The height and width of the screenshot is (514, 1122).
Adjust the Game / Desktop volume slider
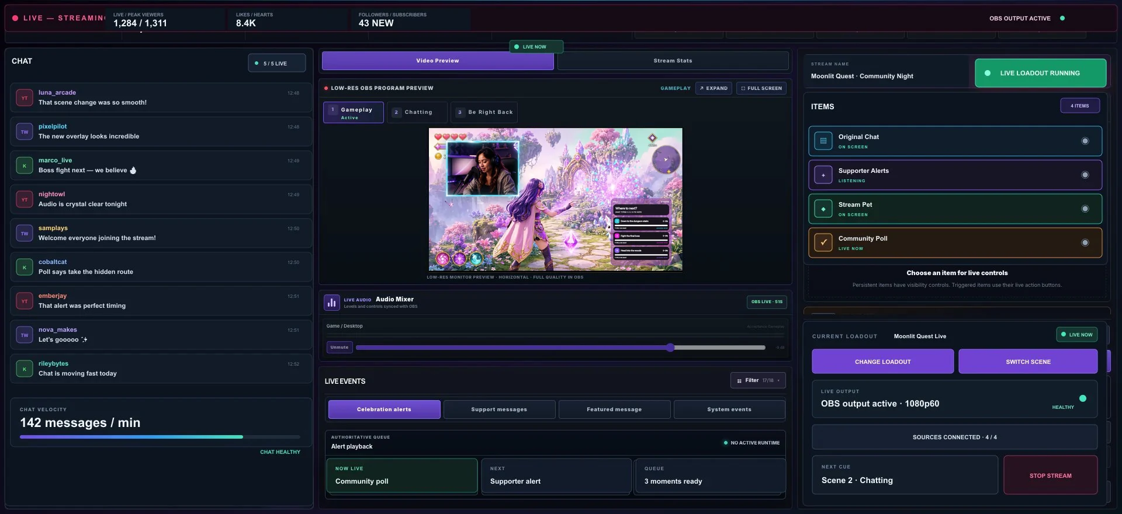(x=560, y=348)
